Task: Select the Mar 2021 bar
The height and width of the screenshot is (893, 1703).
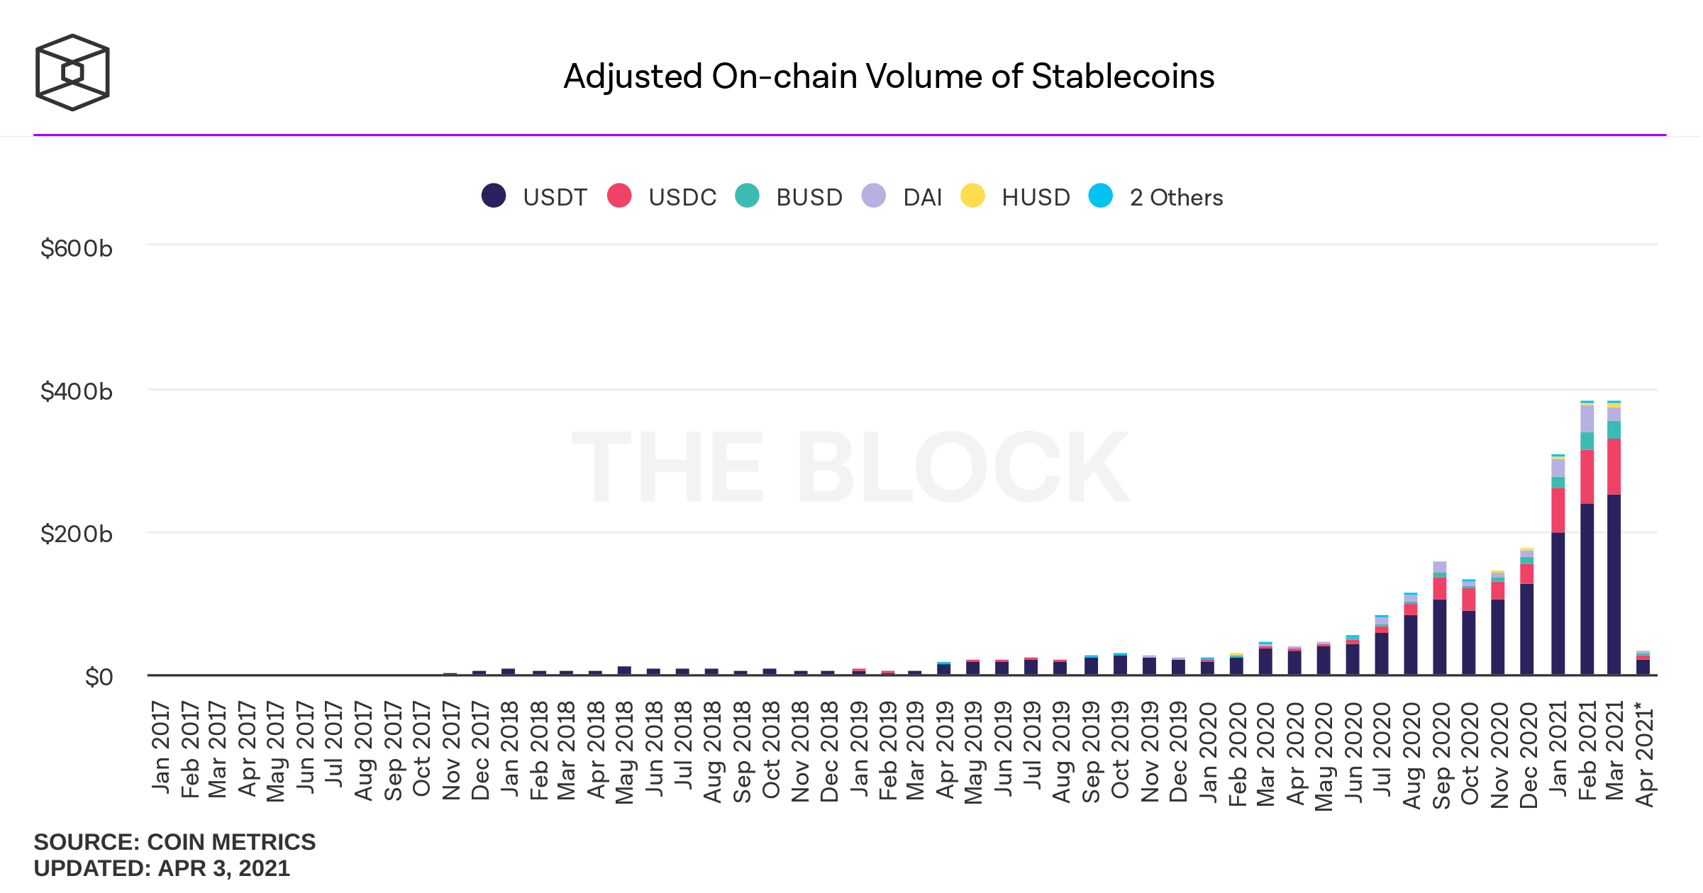Action: 1614,538
